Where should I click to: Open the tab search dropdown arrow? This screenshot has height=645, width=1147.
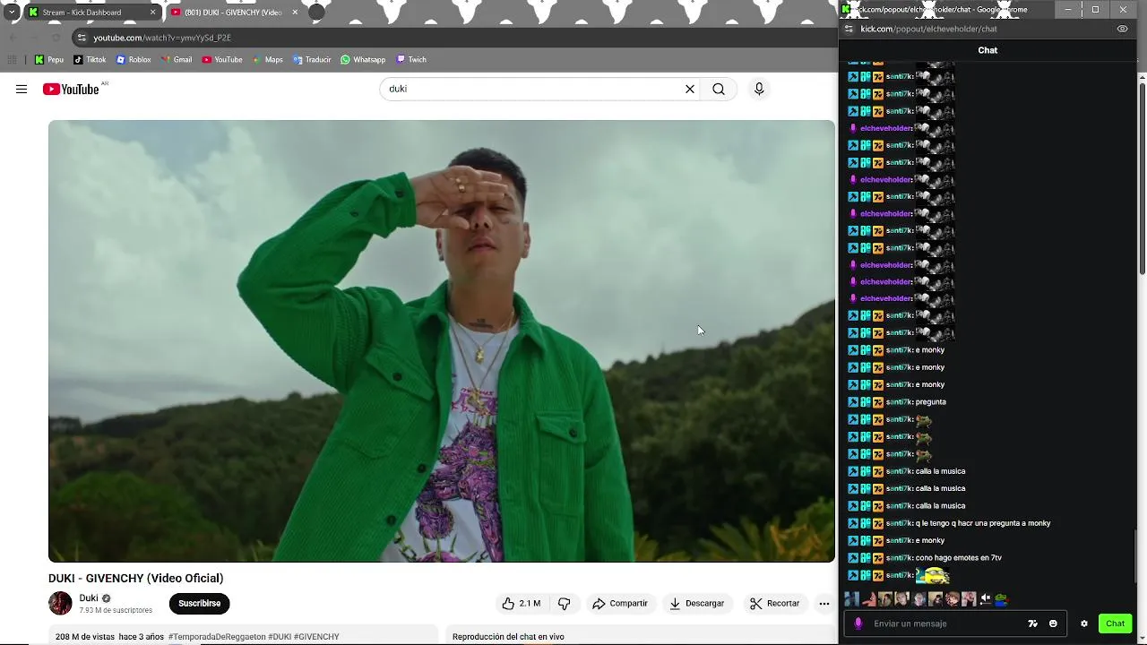(11, 13)
